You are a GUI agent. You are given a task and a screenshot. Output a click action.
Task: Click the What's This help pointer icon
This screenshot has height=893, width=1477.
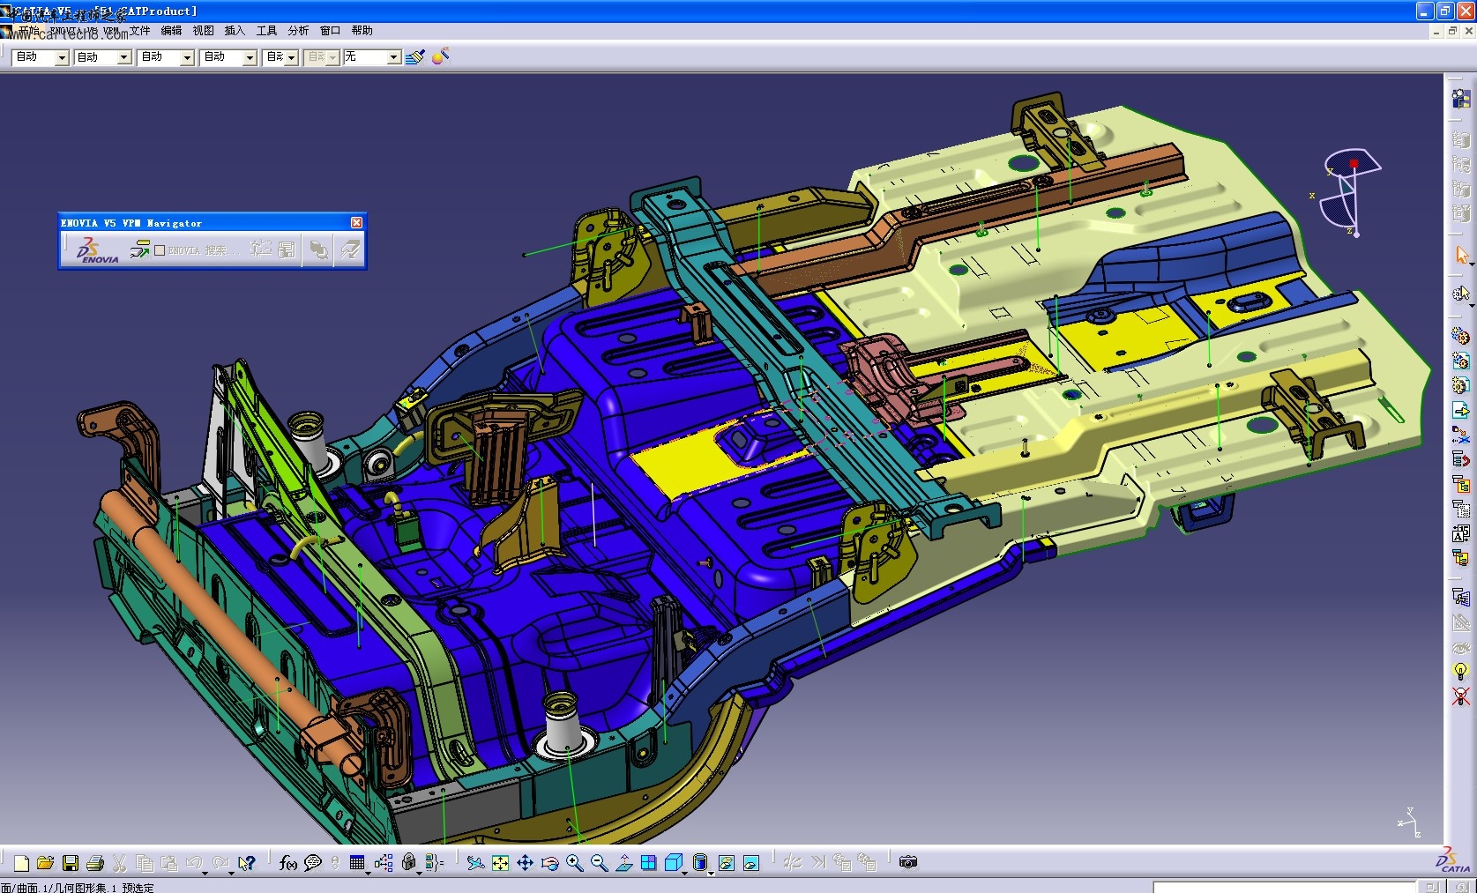[246, 863]
